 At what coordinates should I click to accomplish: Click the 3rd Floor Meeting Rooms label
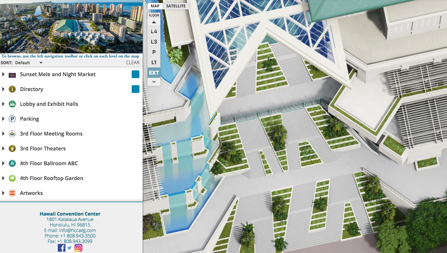[51, 134]
